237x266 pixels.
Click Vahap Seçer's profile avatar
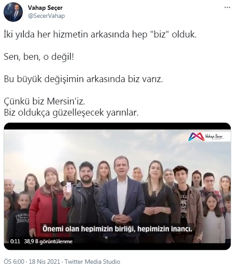pyautogui.click(x=13, y=12)
